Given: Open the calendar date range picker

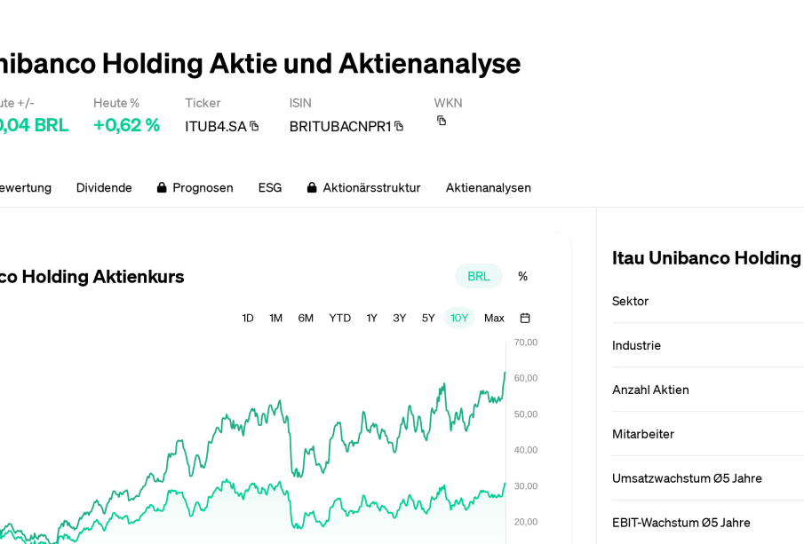Looking at the screenshot, I should (x=525, y=318).
